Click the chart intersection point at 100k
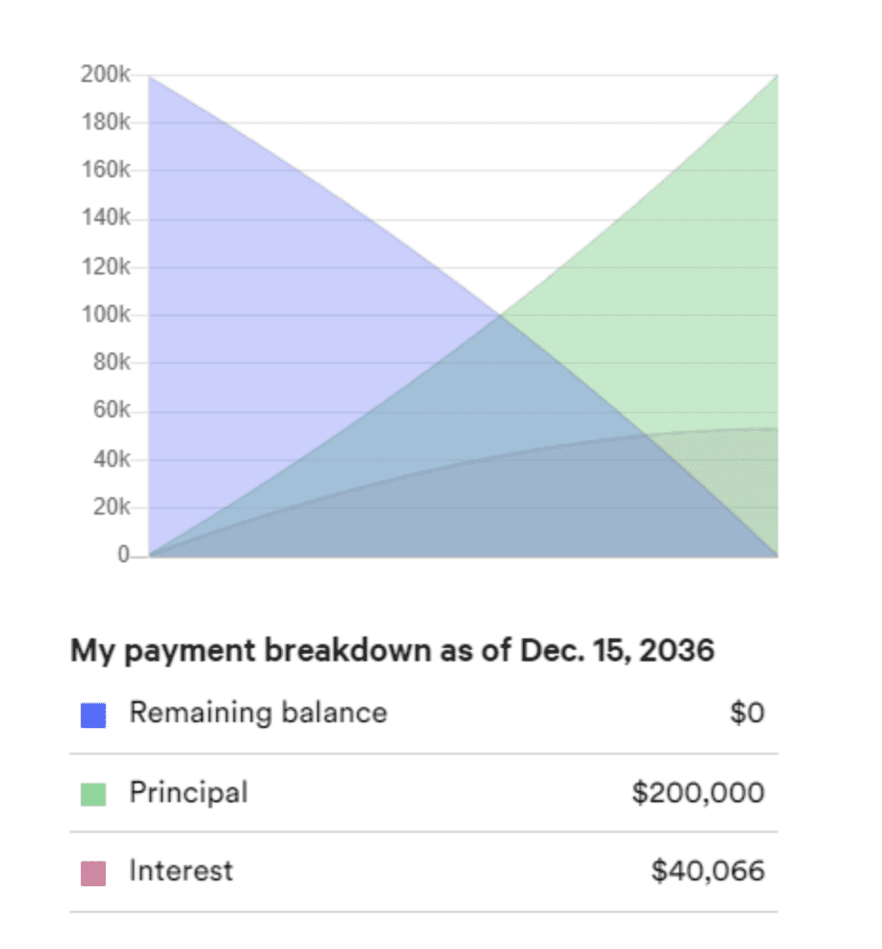 500,314
